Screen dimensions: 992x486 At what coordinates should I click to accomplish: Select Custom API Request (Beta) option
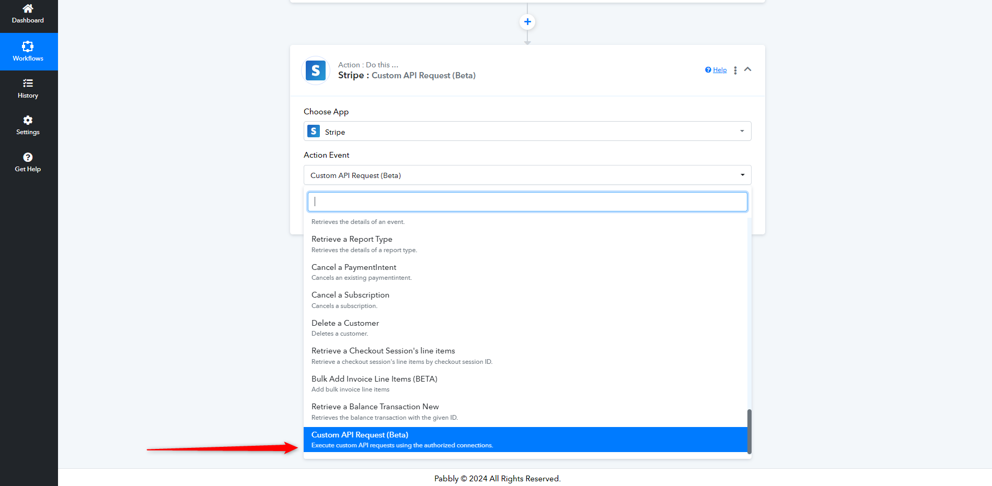click(x=525, y=440)
